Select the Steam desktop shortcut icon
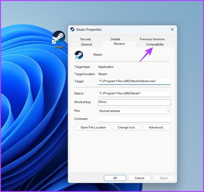 [59, 37]
